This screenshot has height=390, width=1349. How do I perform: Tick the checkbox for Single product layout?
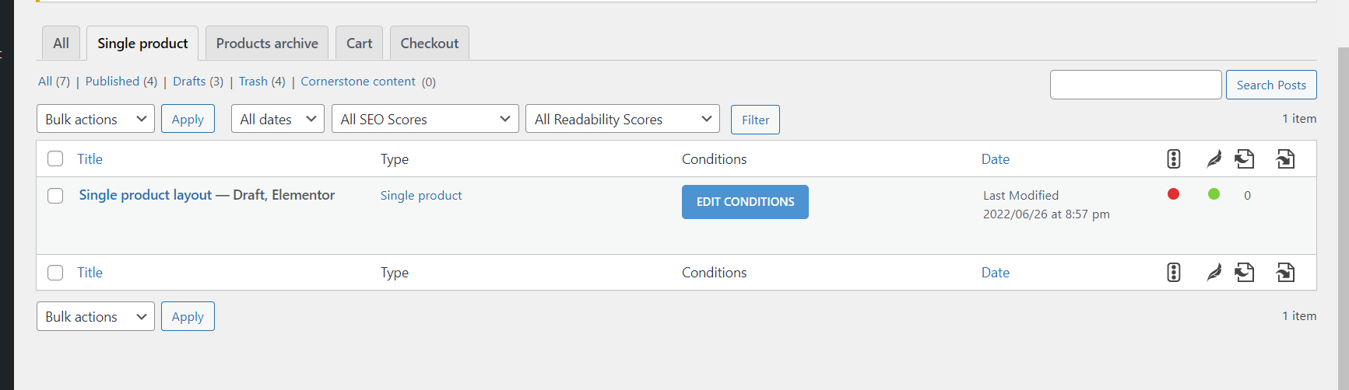coord(55,196)
